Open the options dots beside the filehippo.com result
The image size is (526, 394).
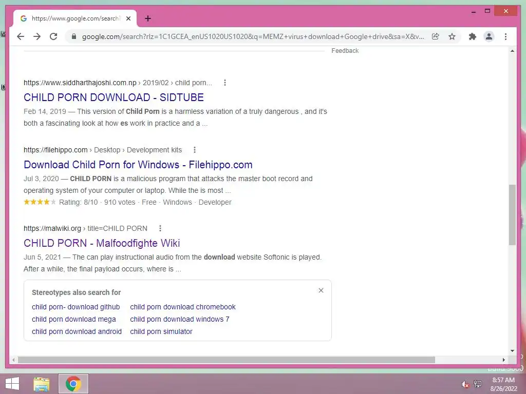point(195,150)
